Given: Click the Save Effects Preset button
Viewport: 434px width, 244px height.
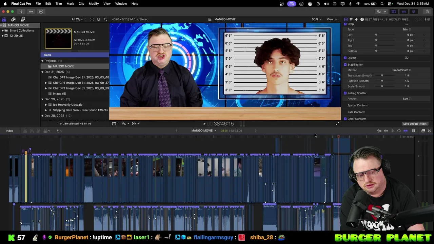Looking at the screenshot, I should pos(415,124).
